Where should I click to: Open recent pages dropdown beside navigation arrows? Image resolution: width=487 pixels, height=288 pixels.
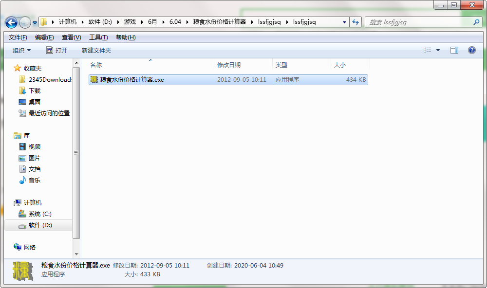tap(35, 23)
